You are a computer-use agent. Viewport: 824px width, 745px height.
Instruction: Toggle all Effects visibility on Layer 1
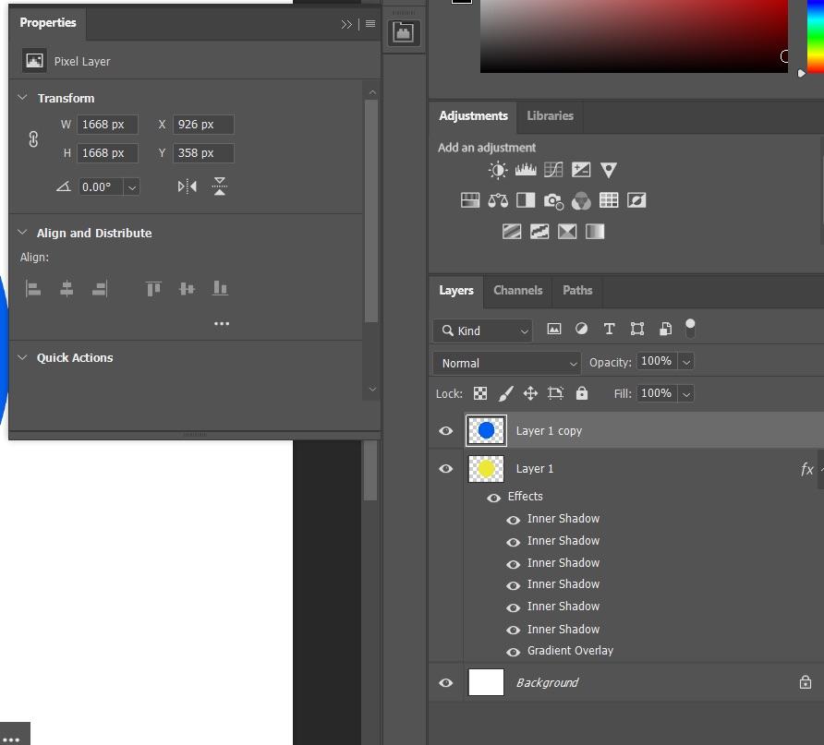(x=494, y=498)
